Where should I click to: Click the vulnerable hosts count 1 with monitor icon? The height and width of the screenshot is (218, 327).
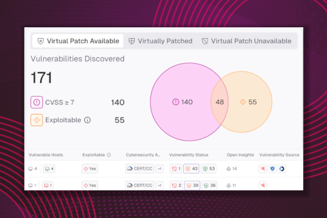click(x=32, y=185)
